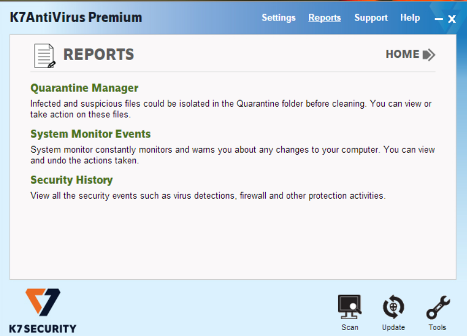Open Tools via the wrench icon
The width and height of the screenshot is (467, 336).
(x=437, y=307)
